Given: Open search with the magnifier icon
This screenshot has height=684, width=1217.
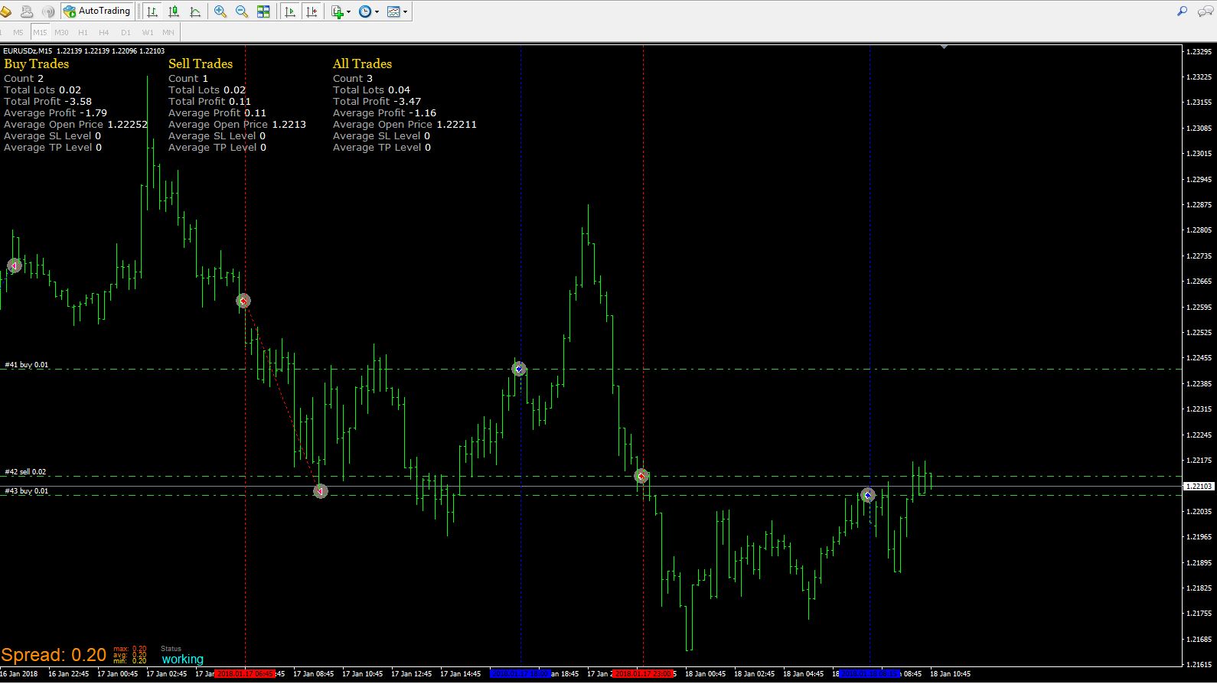Looking at the screenshot, I should click(1182, 11).
